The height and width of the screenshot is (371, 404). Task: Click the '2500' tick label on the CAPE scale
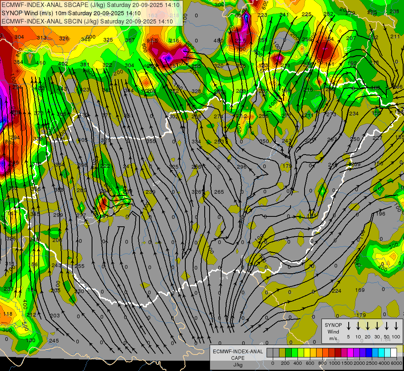click(x=372, y=363)
